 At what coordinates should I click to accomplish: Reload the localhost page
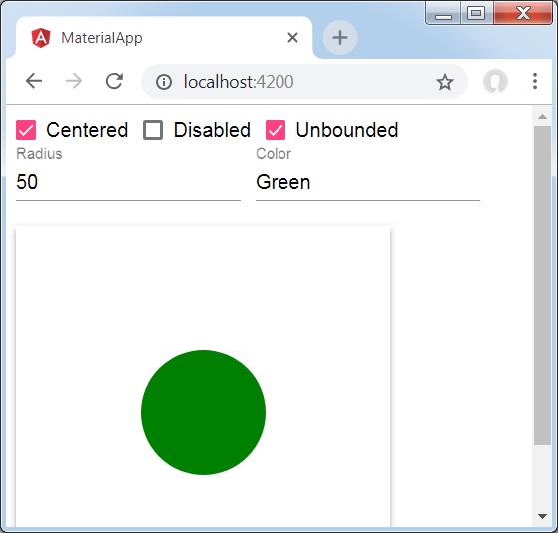(x=114, y=81)
